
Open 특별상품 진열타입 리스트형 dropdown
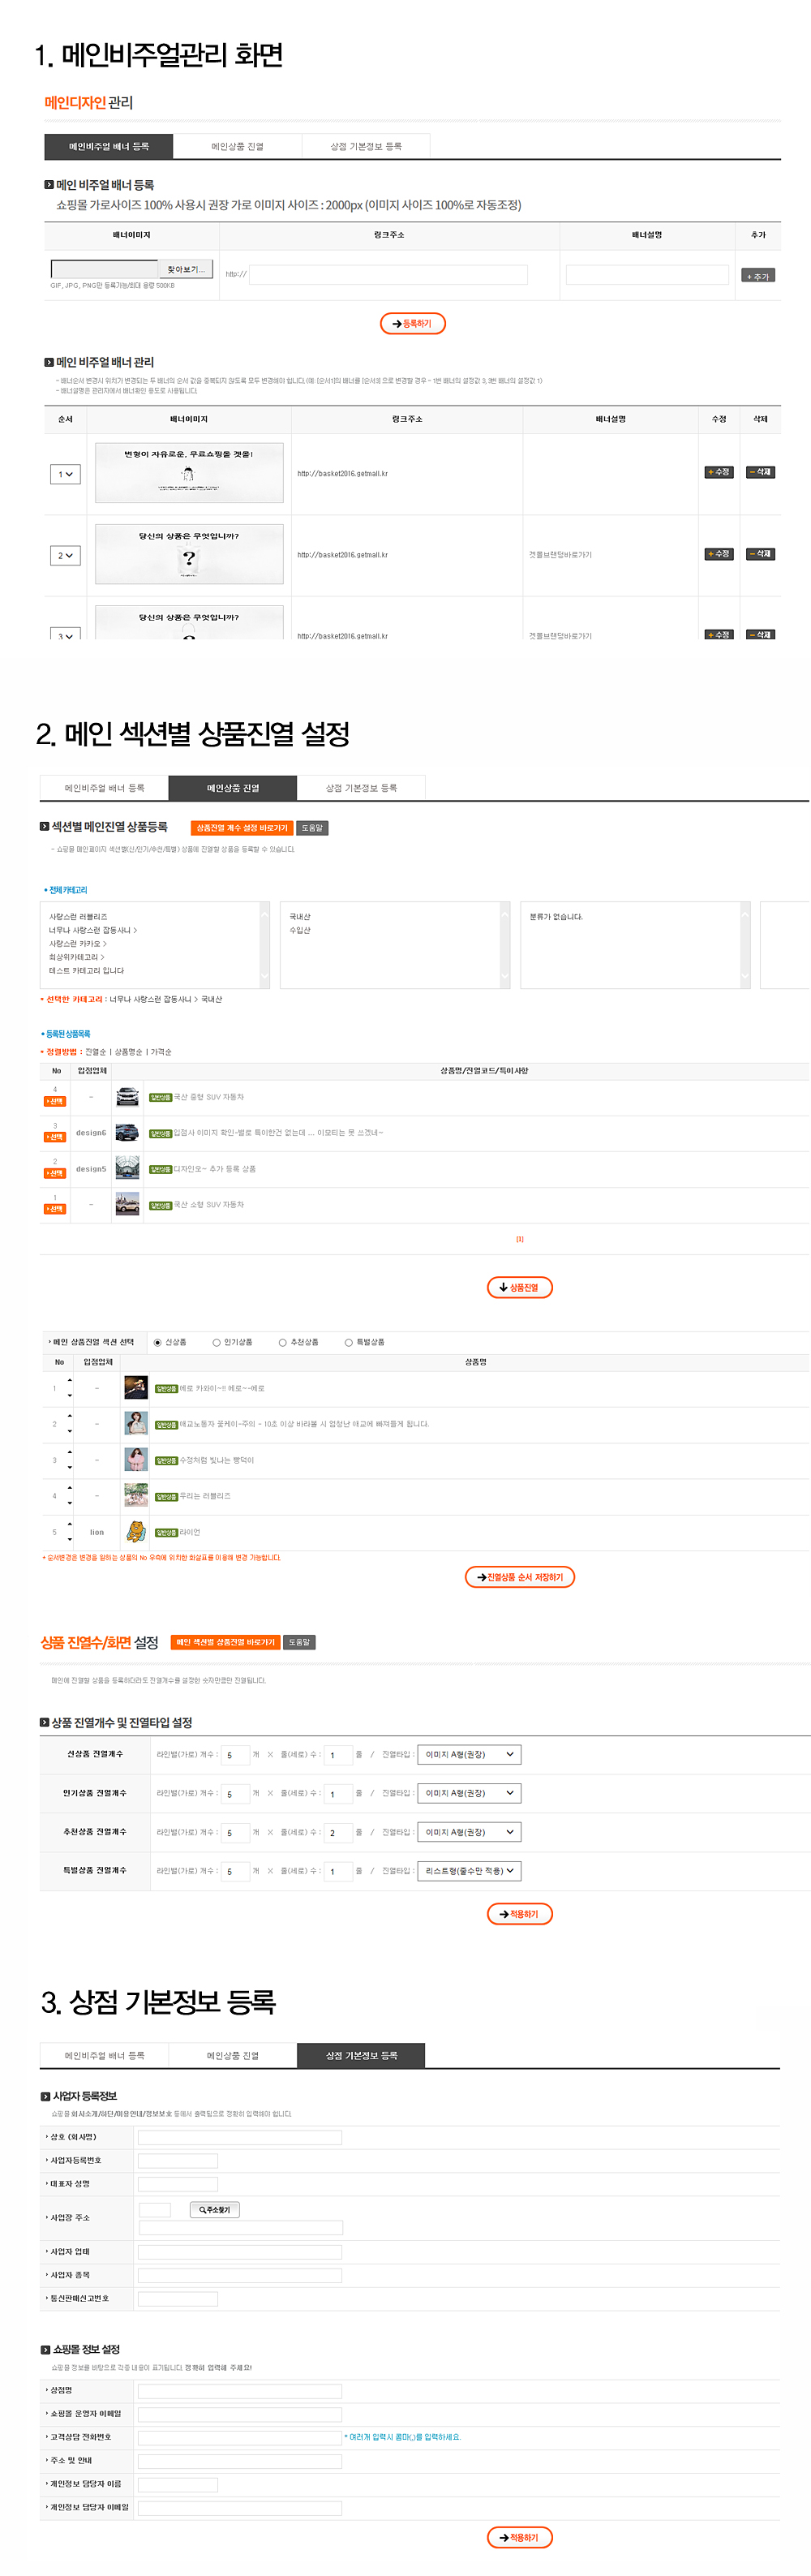point(468,1870)
